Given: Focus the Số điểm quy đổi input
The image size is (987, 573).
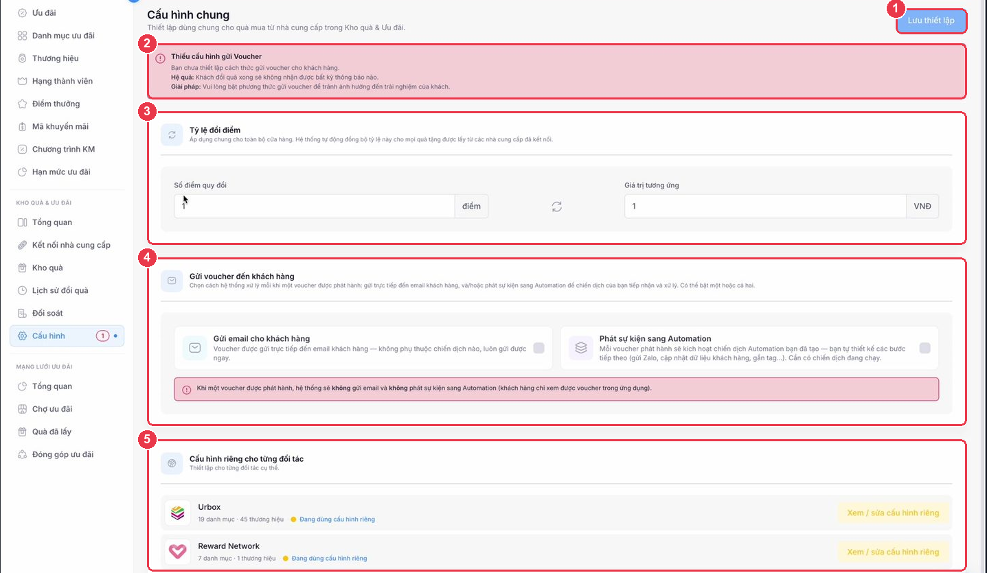Looking at the screenshot, I should (314, 206).
